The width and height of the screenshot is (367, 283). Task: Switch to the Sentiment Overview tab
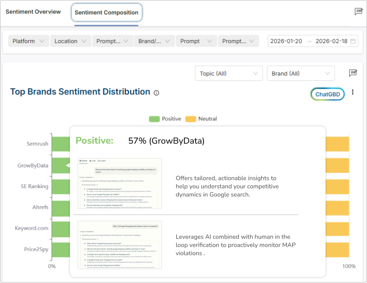pos(33,12)
